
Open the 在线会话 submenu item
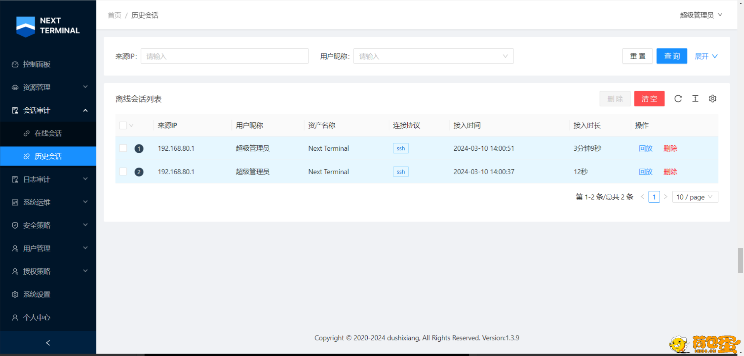[48, 133]
